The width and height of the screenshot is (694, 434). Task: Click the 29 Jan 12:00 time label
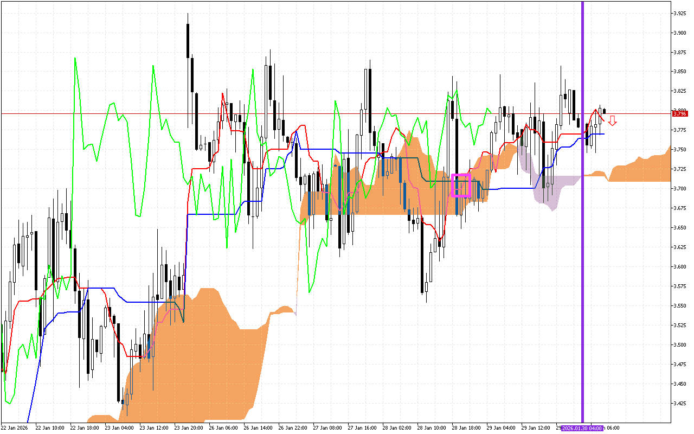(536, 428)
